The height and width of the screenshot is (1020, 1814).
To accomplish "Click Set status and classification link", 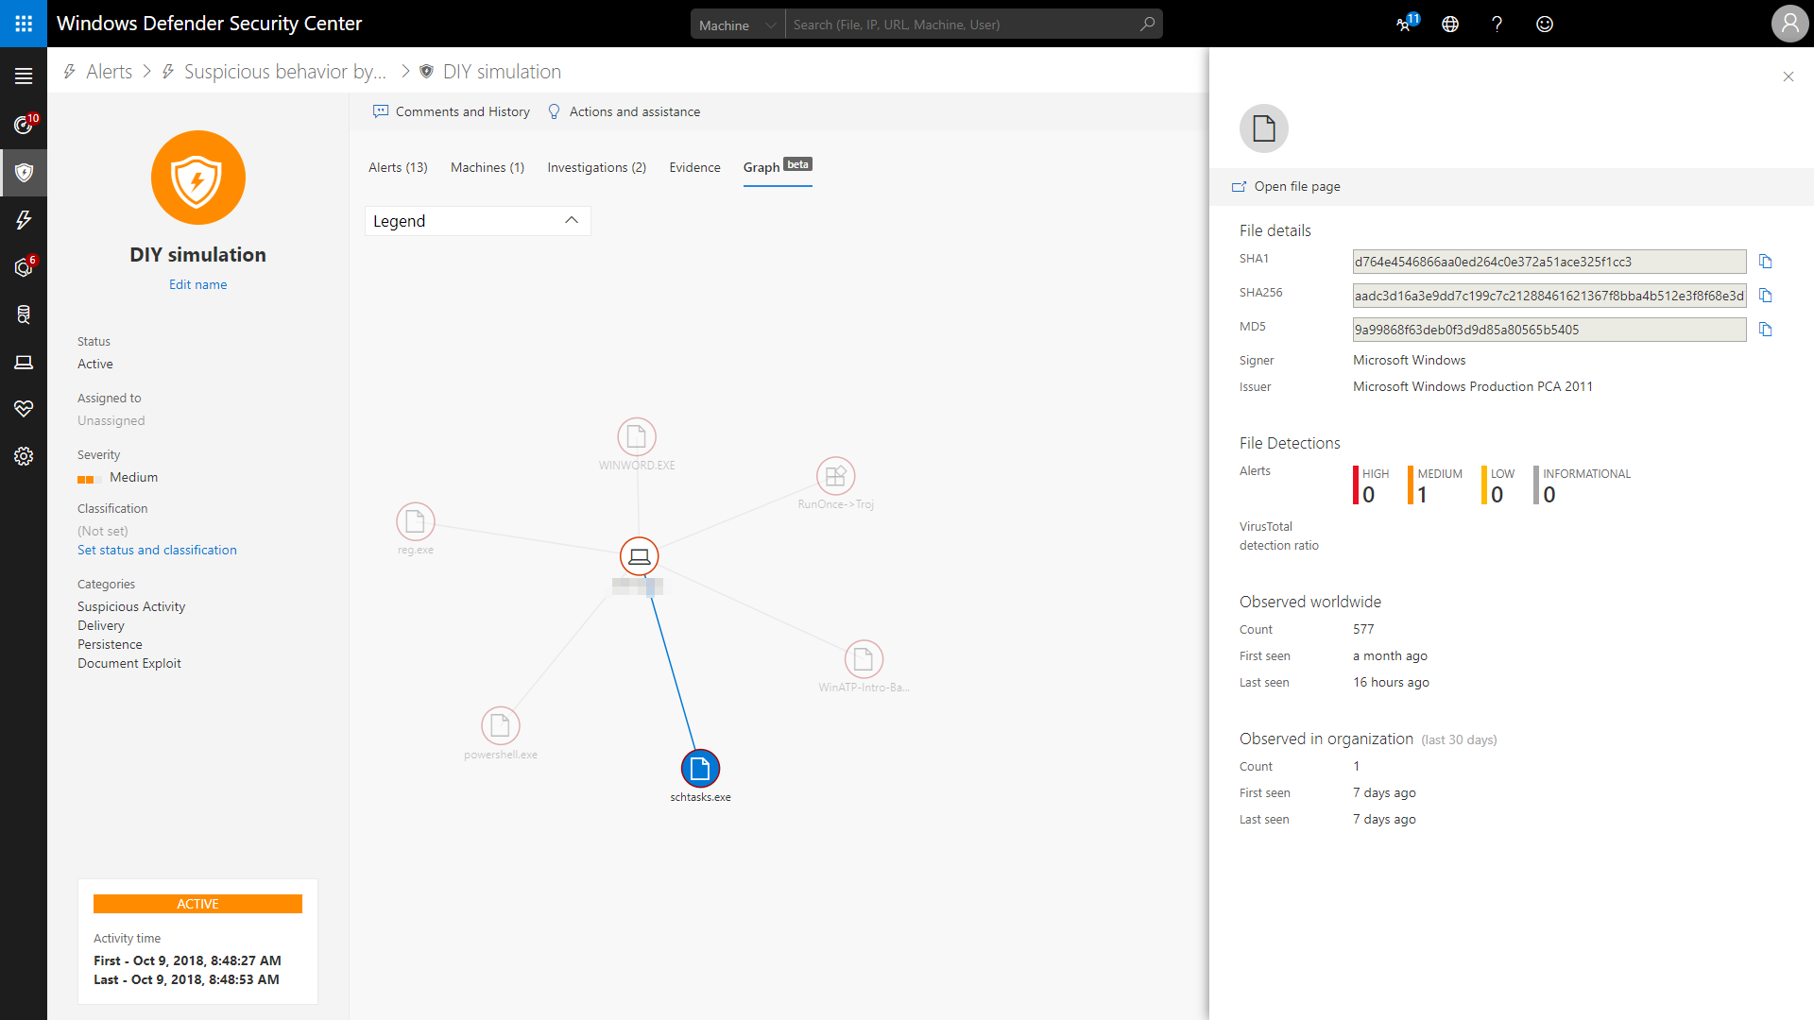I will coord(157,550).
